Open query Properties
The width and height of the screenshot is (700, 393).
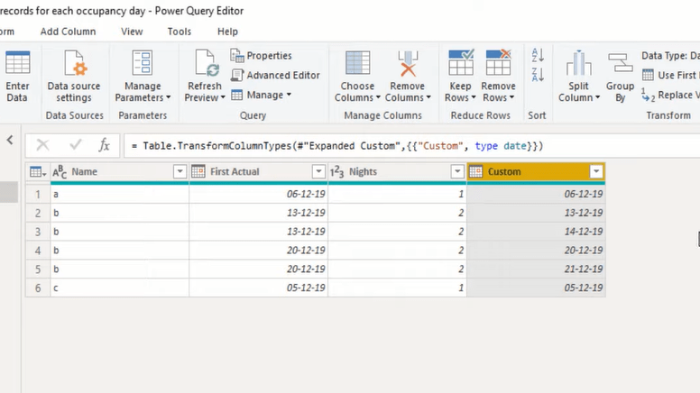[x=262, y=56]
